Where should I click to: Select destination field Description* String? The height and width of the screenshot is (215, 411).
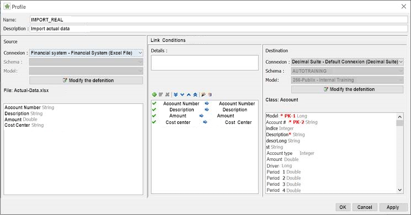(285, 135)
